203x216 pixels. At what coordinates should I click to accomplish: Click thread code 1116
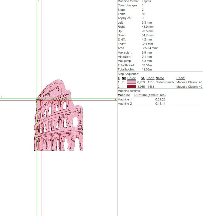click(151, 82)
